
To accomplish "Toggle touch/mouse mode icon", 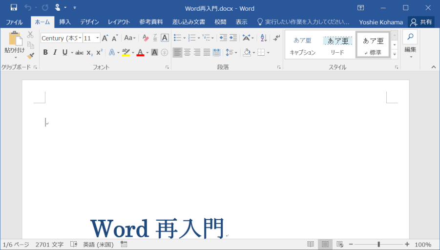I will tap(58, 8).
